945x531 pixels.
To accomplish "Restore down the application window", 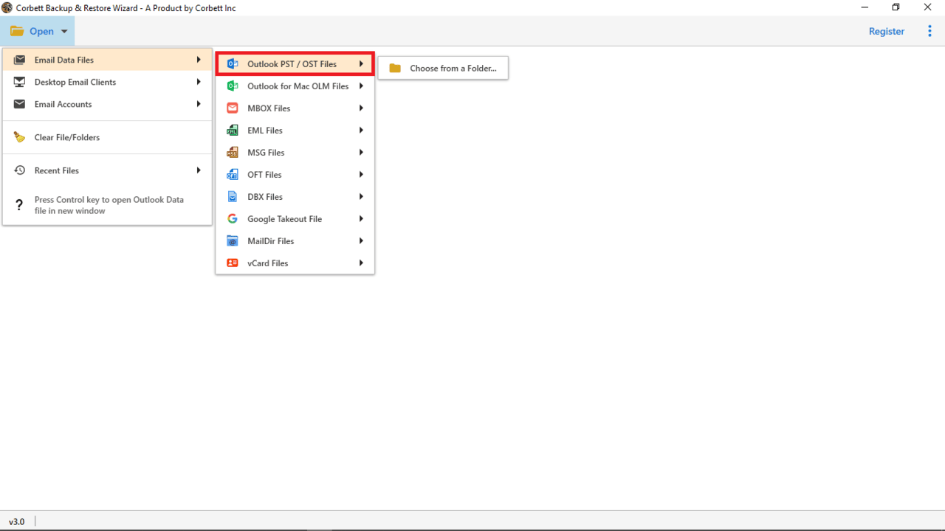I will click(x=896, y=7).
